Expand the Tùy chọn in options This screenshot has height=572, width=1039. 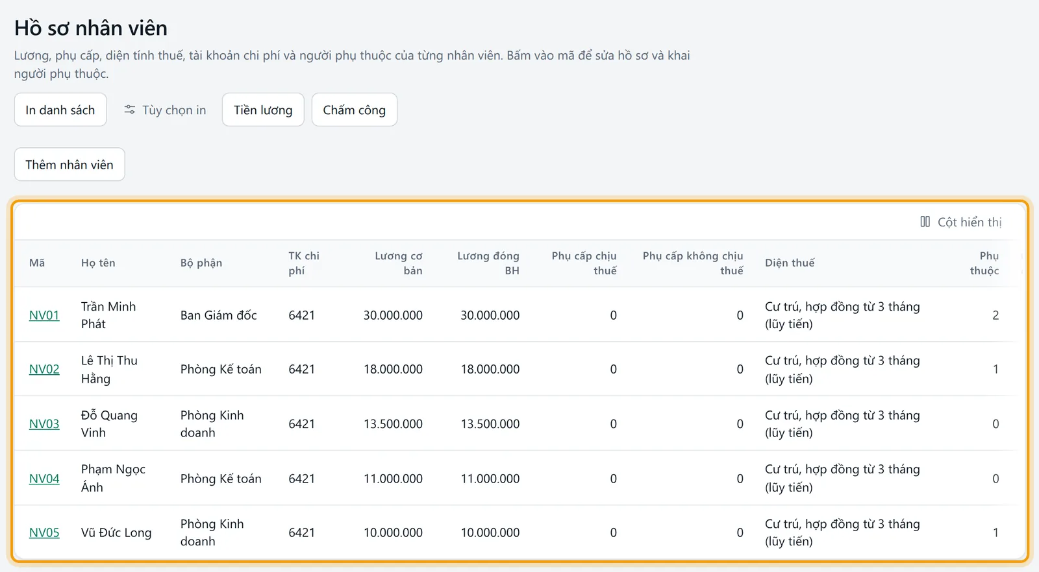point(165,110)
